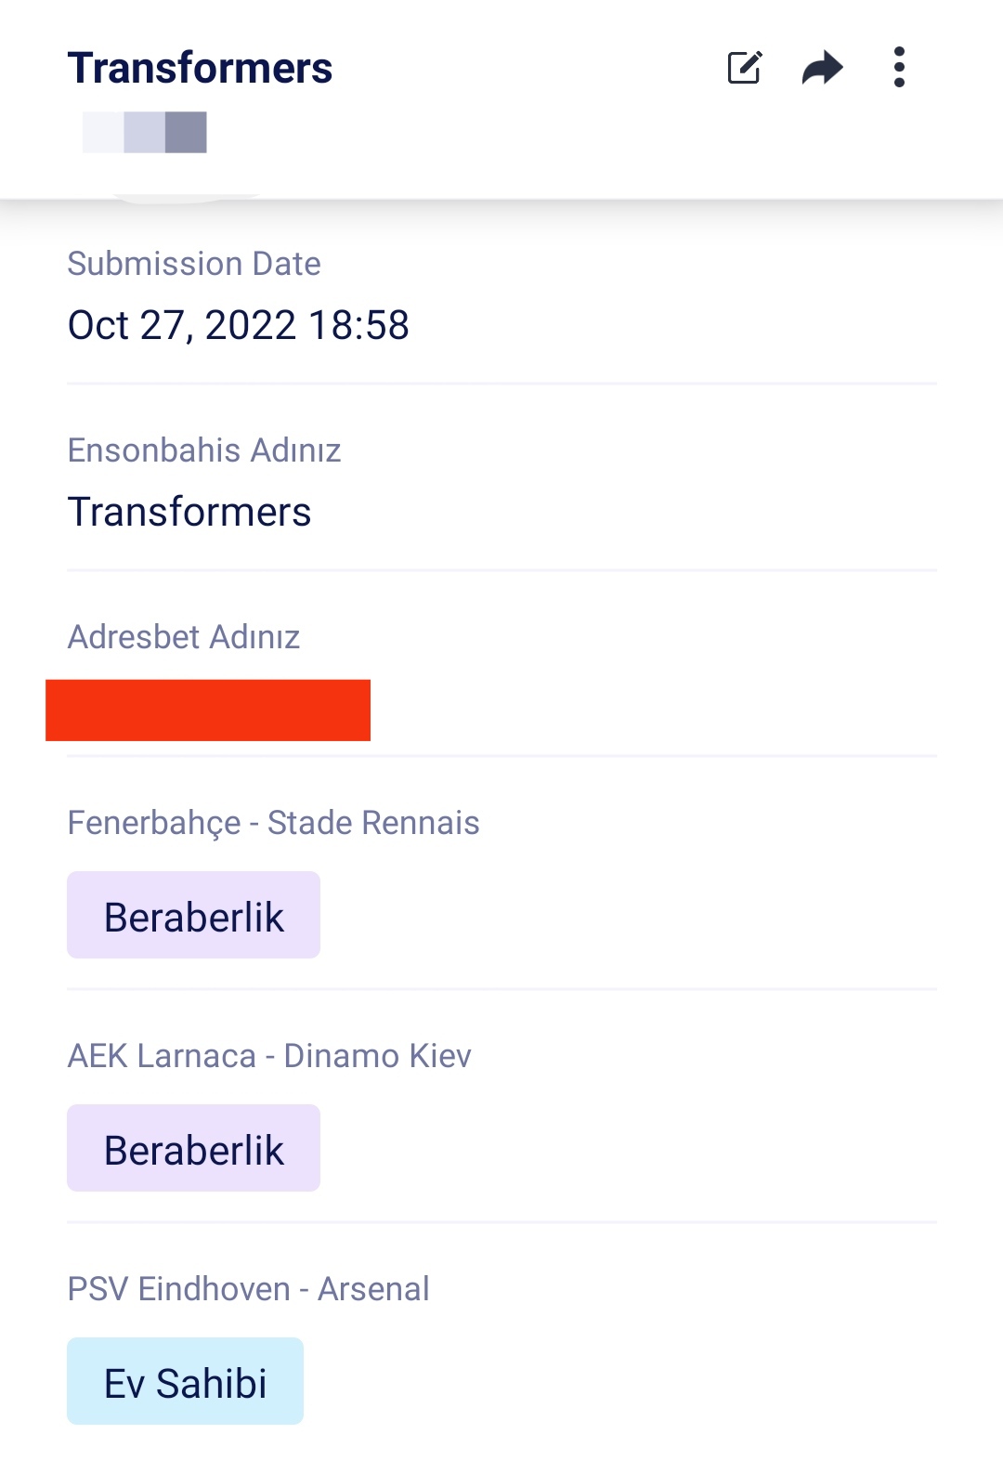
Task: Tap the Ensonbahis Adınız field label
Action: tap(204, 450)
